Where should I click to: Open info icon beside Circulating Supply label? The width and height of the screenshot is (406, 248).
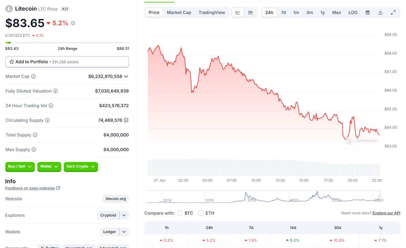coord(47,120)
